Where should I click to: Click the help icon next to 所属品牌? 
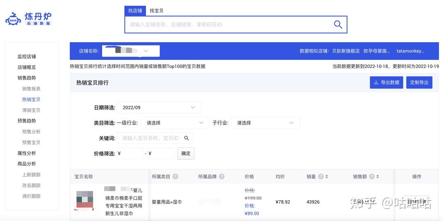[x=222, y=176]
